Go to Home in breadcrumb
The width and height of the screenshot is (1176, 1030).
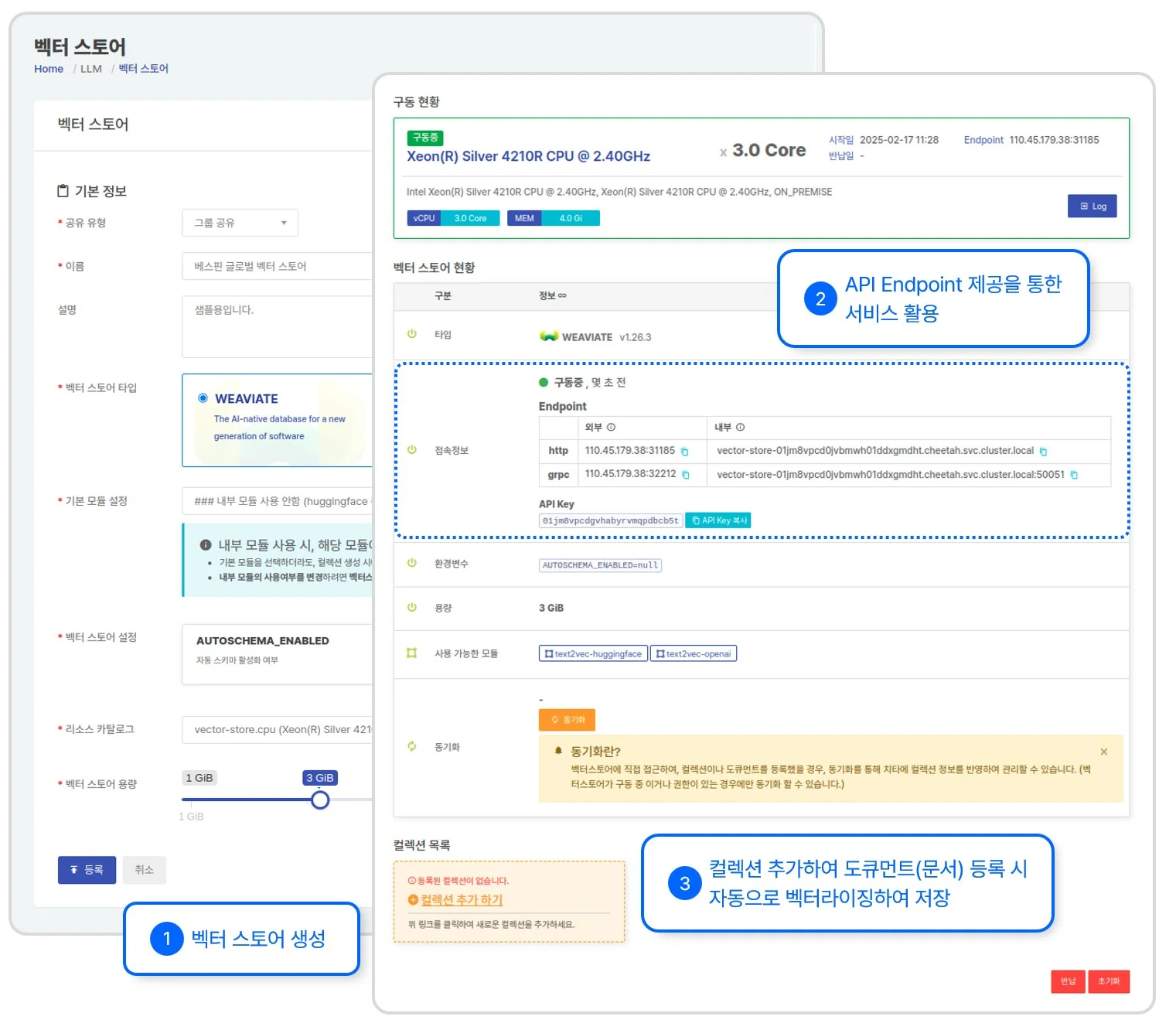[x=49, y=69]
